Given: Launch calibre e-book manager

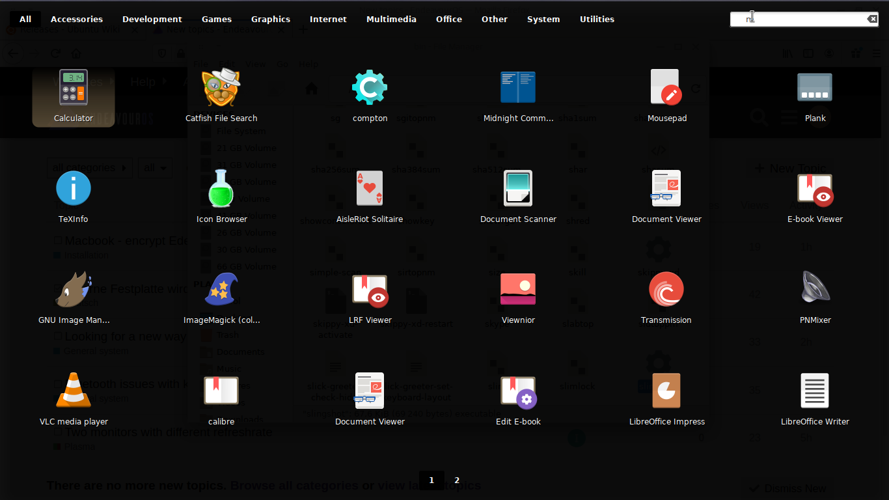Looking at the screenshot, I should 221,400.
